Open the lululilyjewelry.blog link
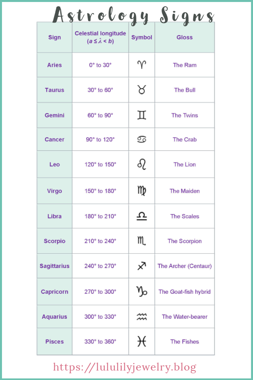253x380 pixels. [125, 367]
